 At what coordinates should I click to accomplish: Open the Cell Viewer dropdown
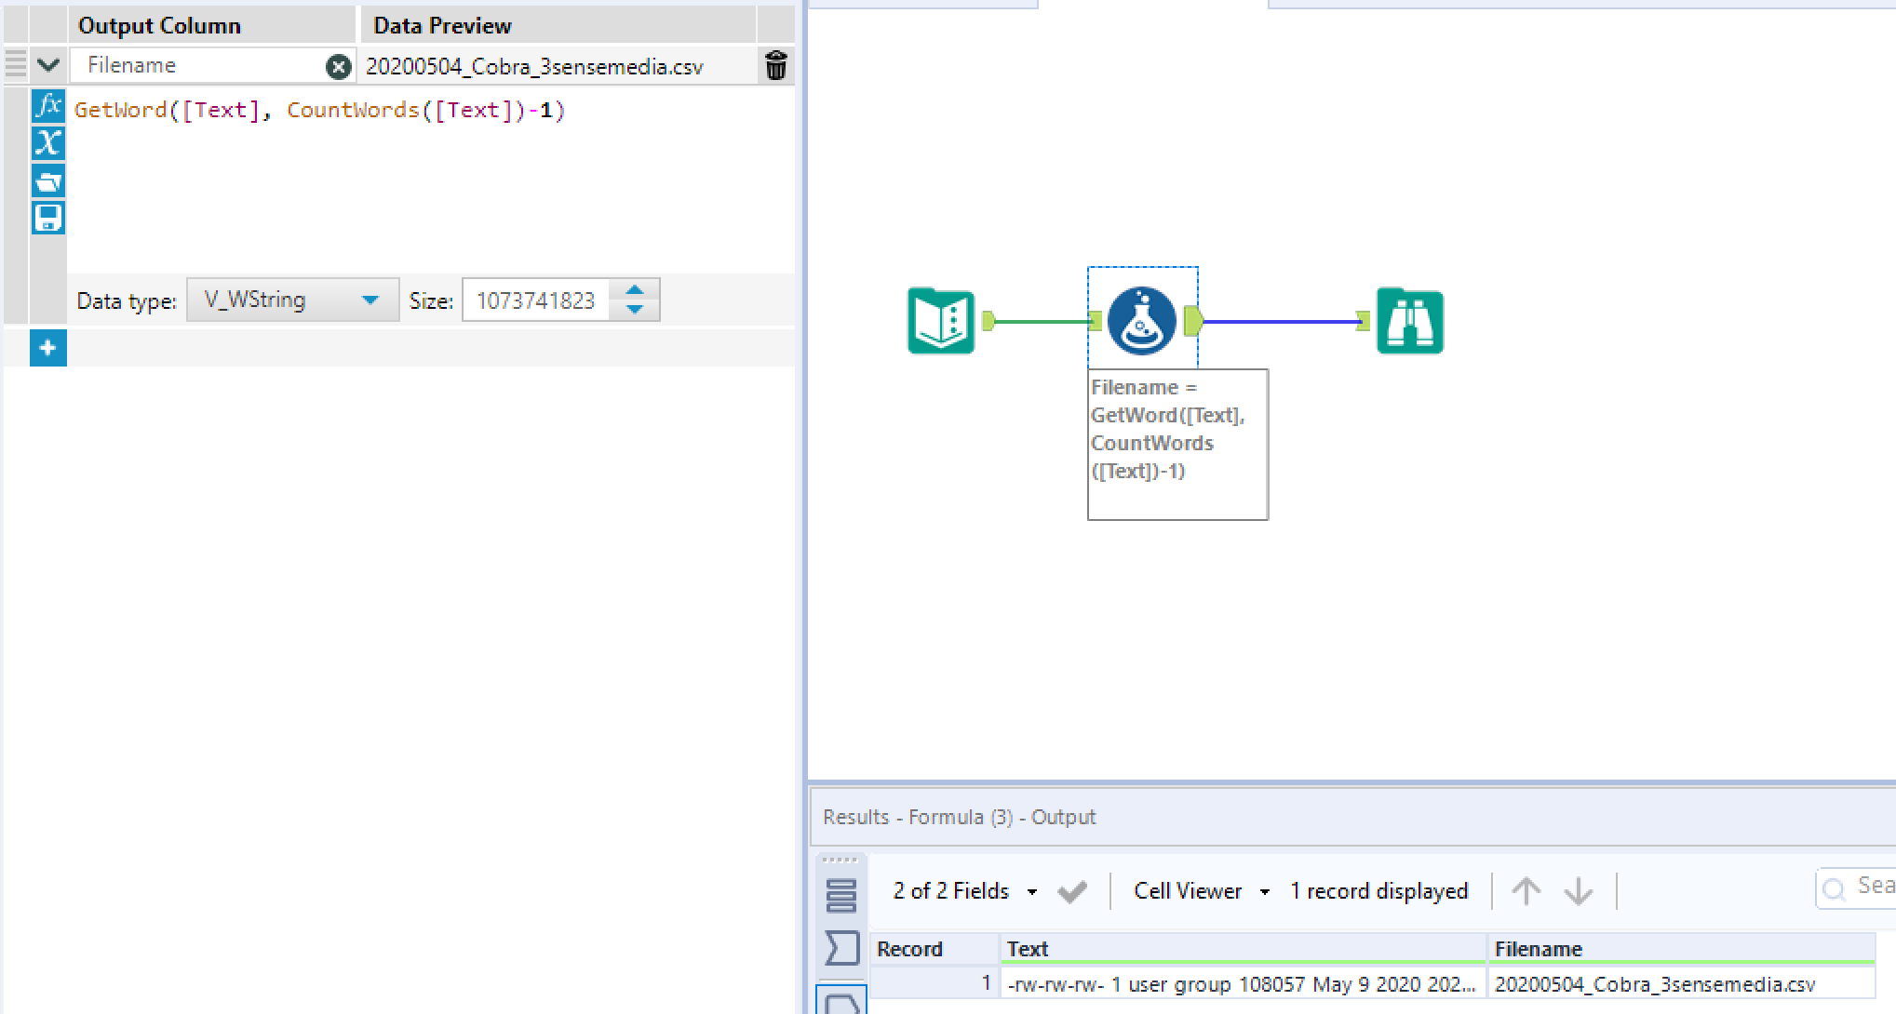[1201, 891]
